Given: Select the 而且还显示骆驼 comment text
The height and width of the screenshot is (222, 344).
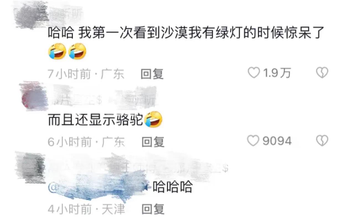Looking at the screenshot, I should point(96,120).
